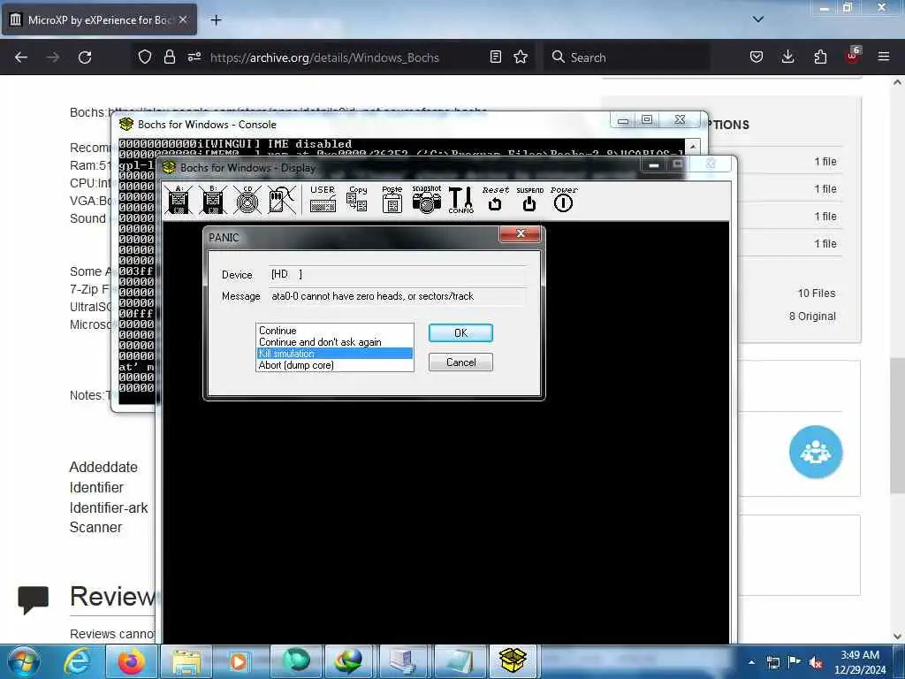
Task: Open Windows Explorer folder in taskbar
Action: tap(186, 661)
